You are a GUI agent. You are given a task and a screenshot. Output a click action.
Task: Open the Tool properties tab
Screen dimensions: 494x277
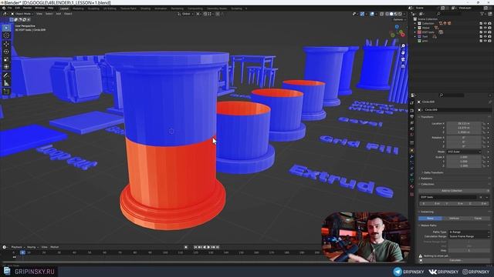[x=411, y=102]
